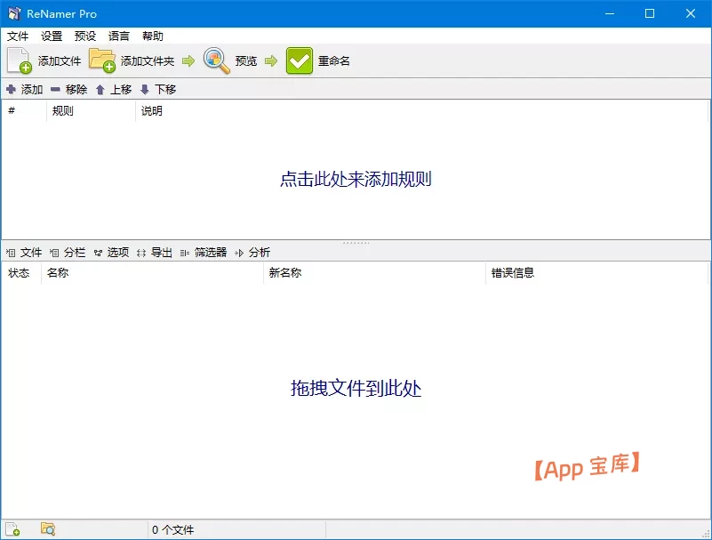Open the 预设 presets menu

(85, 36)
